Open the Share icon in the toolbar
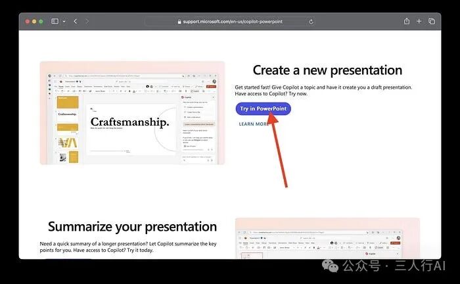The image size is (460, 284). coord(407,21)
